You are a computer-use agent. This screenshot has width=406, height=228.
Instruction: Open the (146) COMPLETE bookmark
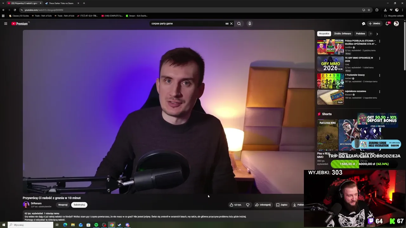pos(112,16)
